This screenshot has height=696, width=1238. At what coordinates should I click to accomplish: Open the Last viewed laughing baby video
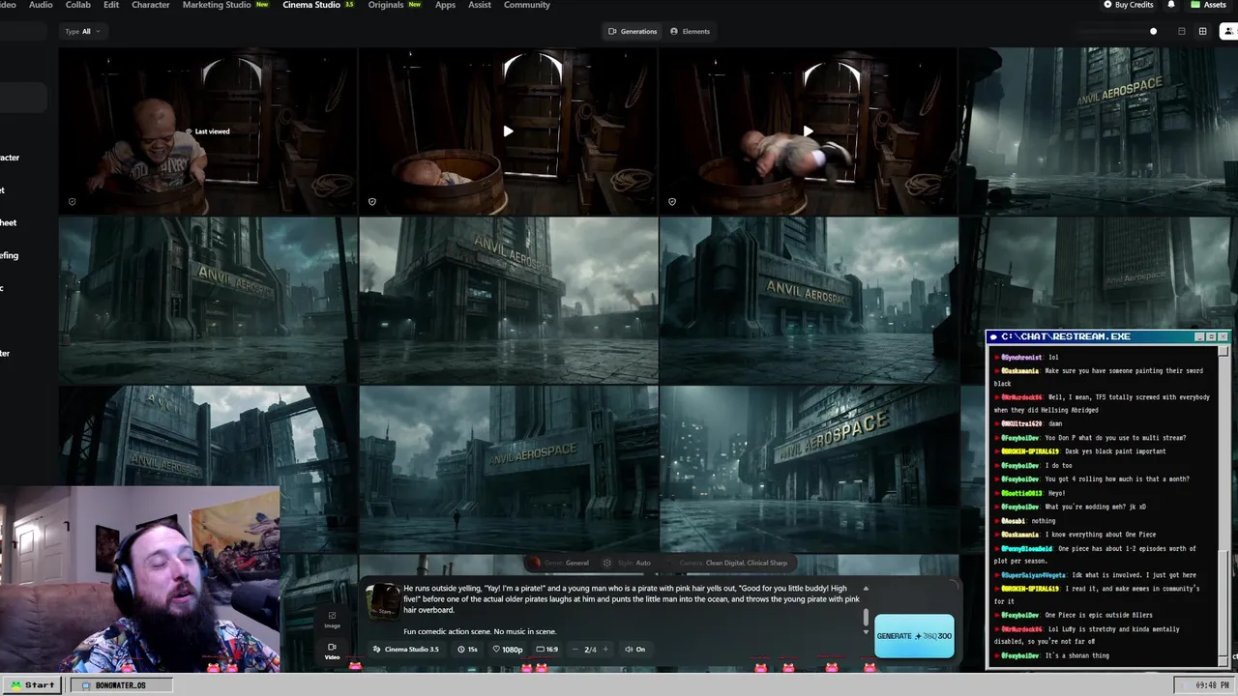208,130
